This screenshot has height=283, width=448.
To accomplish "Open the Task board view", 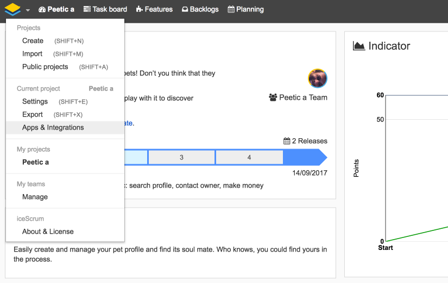I will 105,9.
